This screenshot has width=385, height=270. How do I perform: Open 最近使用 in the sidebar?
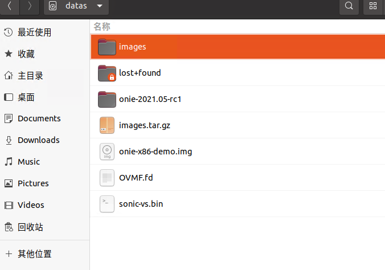point(34,32)
